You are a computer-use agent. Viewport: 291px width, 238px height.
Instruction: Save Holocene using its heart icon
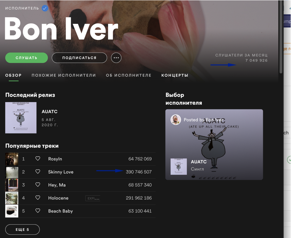click(x=38, y=198)
